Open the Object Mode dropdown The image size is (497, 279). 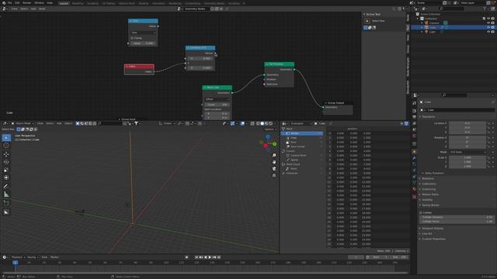23,123
